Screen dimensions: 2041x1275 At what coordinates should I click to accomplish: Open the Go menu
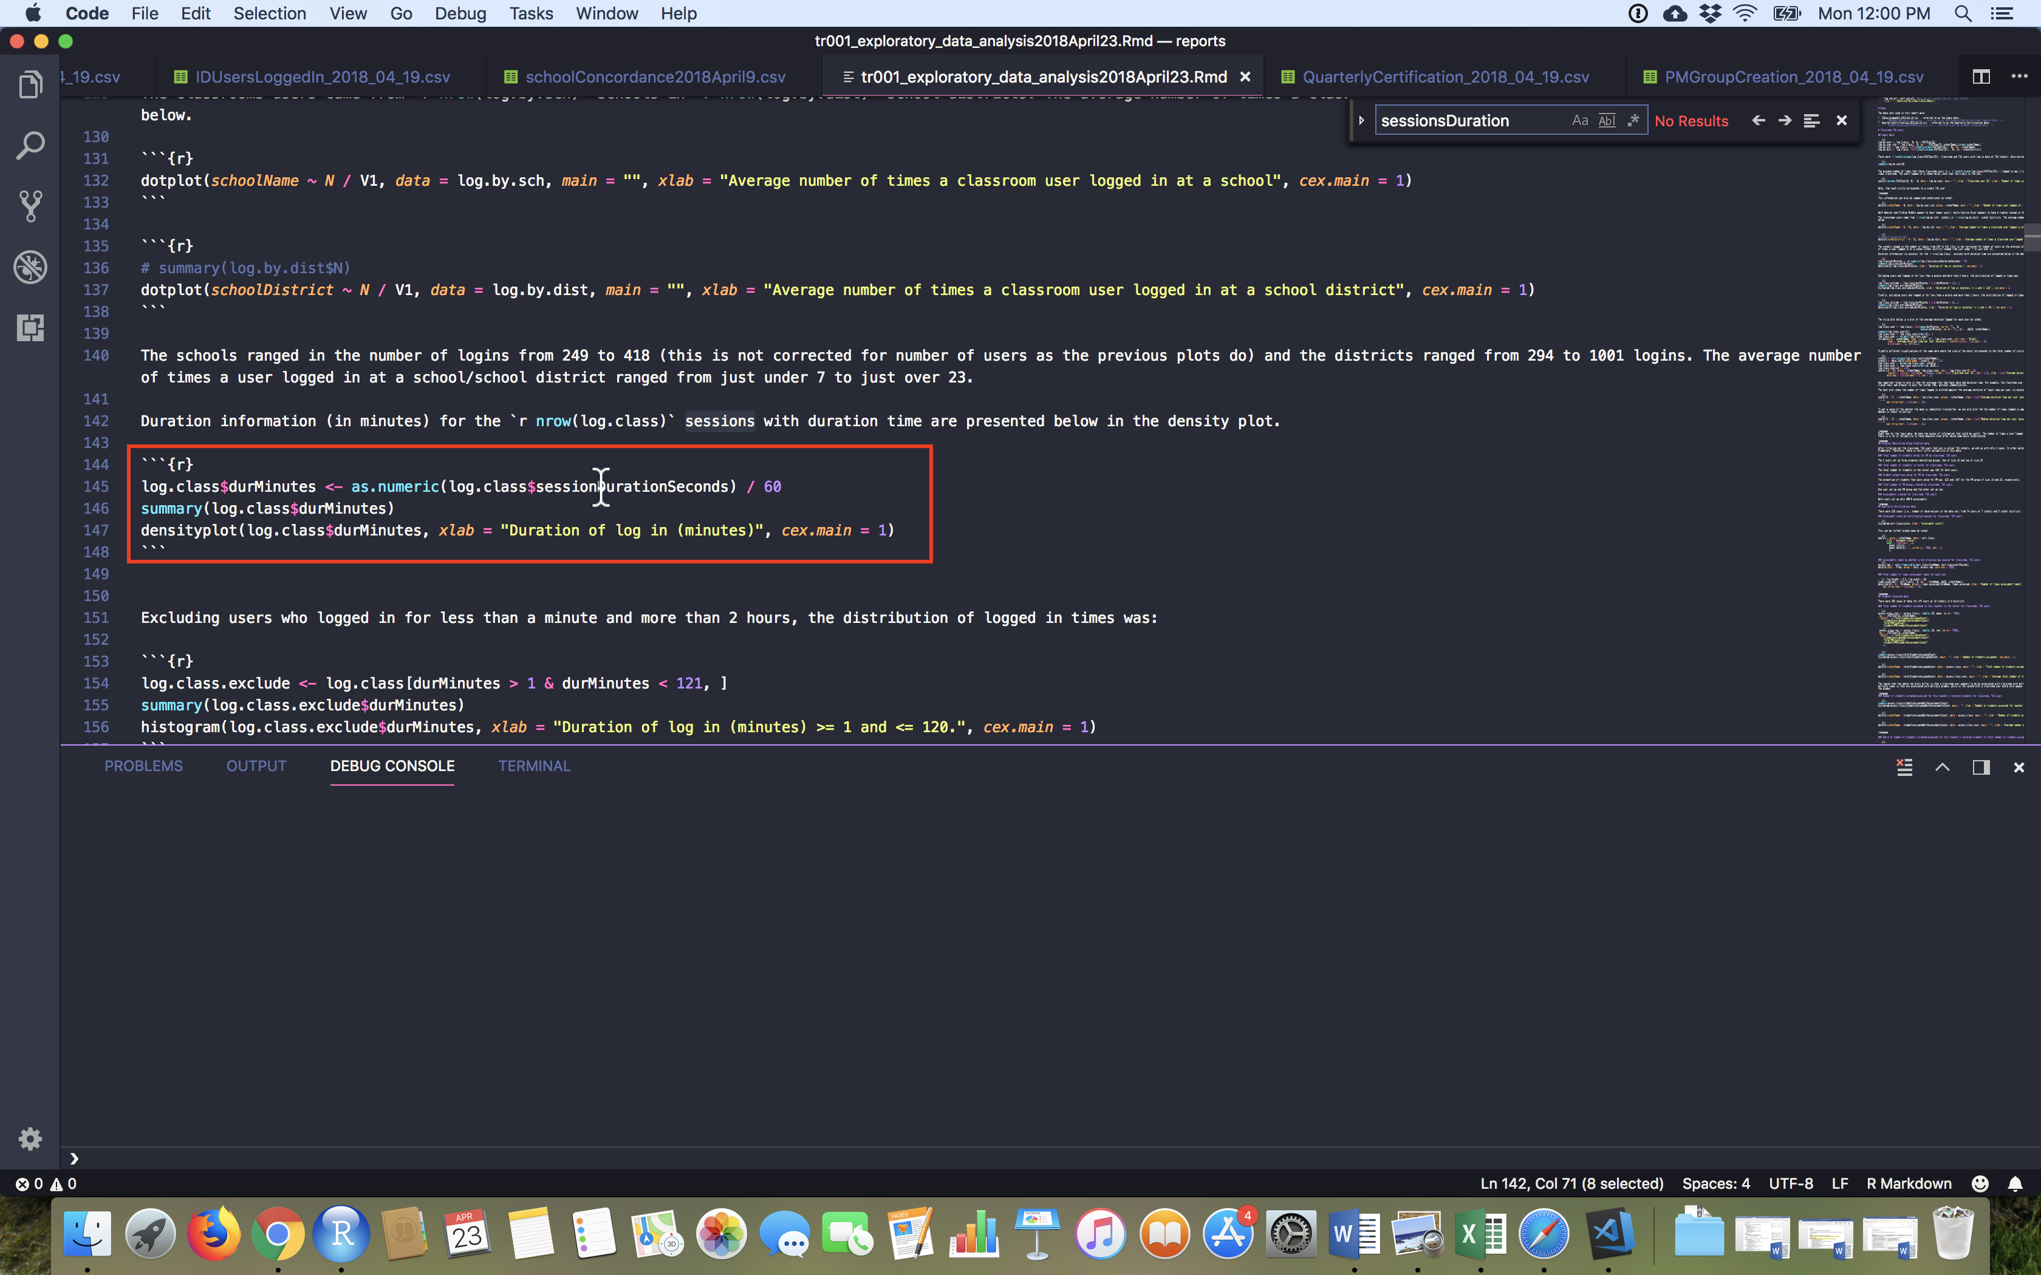tap(401, 13)
